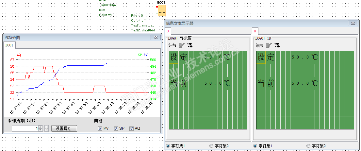
Task: Click the 506 value on green axis
Action: tap(153, 60)
